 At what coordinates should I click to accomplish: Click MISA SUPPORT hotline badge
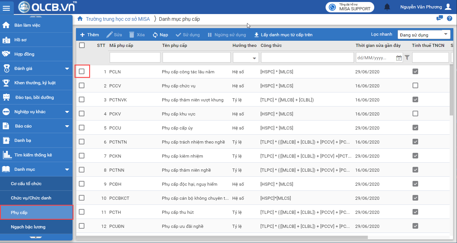coord(350,7)
